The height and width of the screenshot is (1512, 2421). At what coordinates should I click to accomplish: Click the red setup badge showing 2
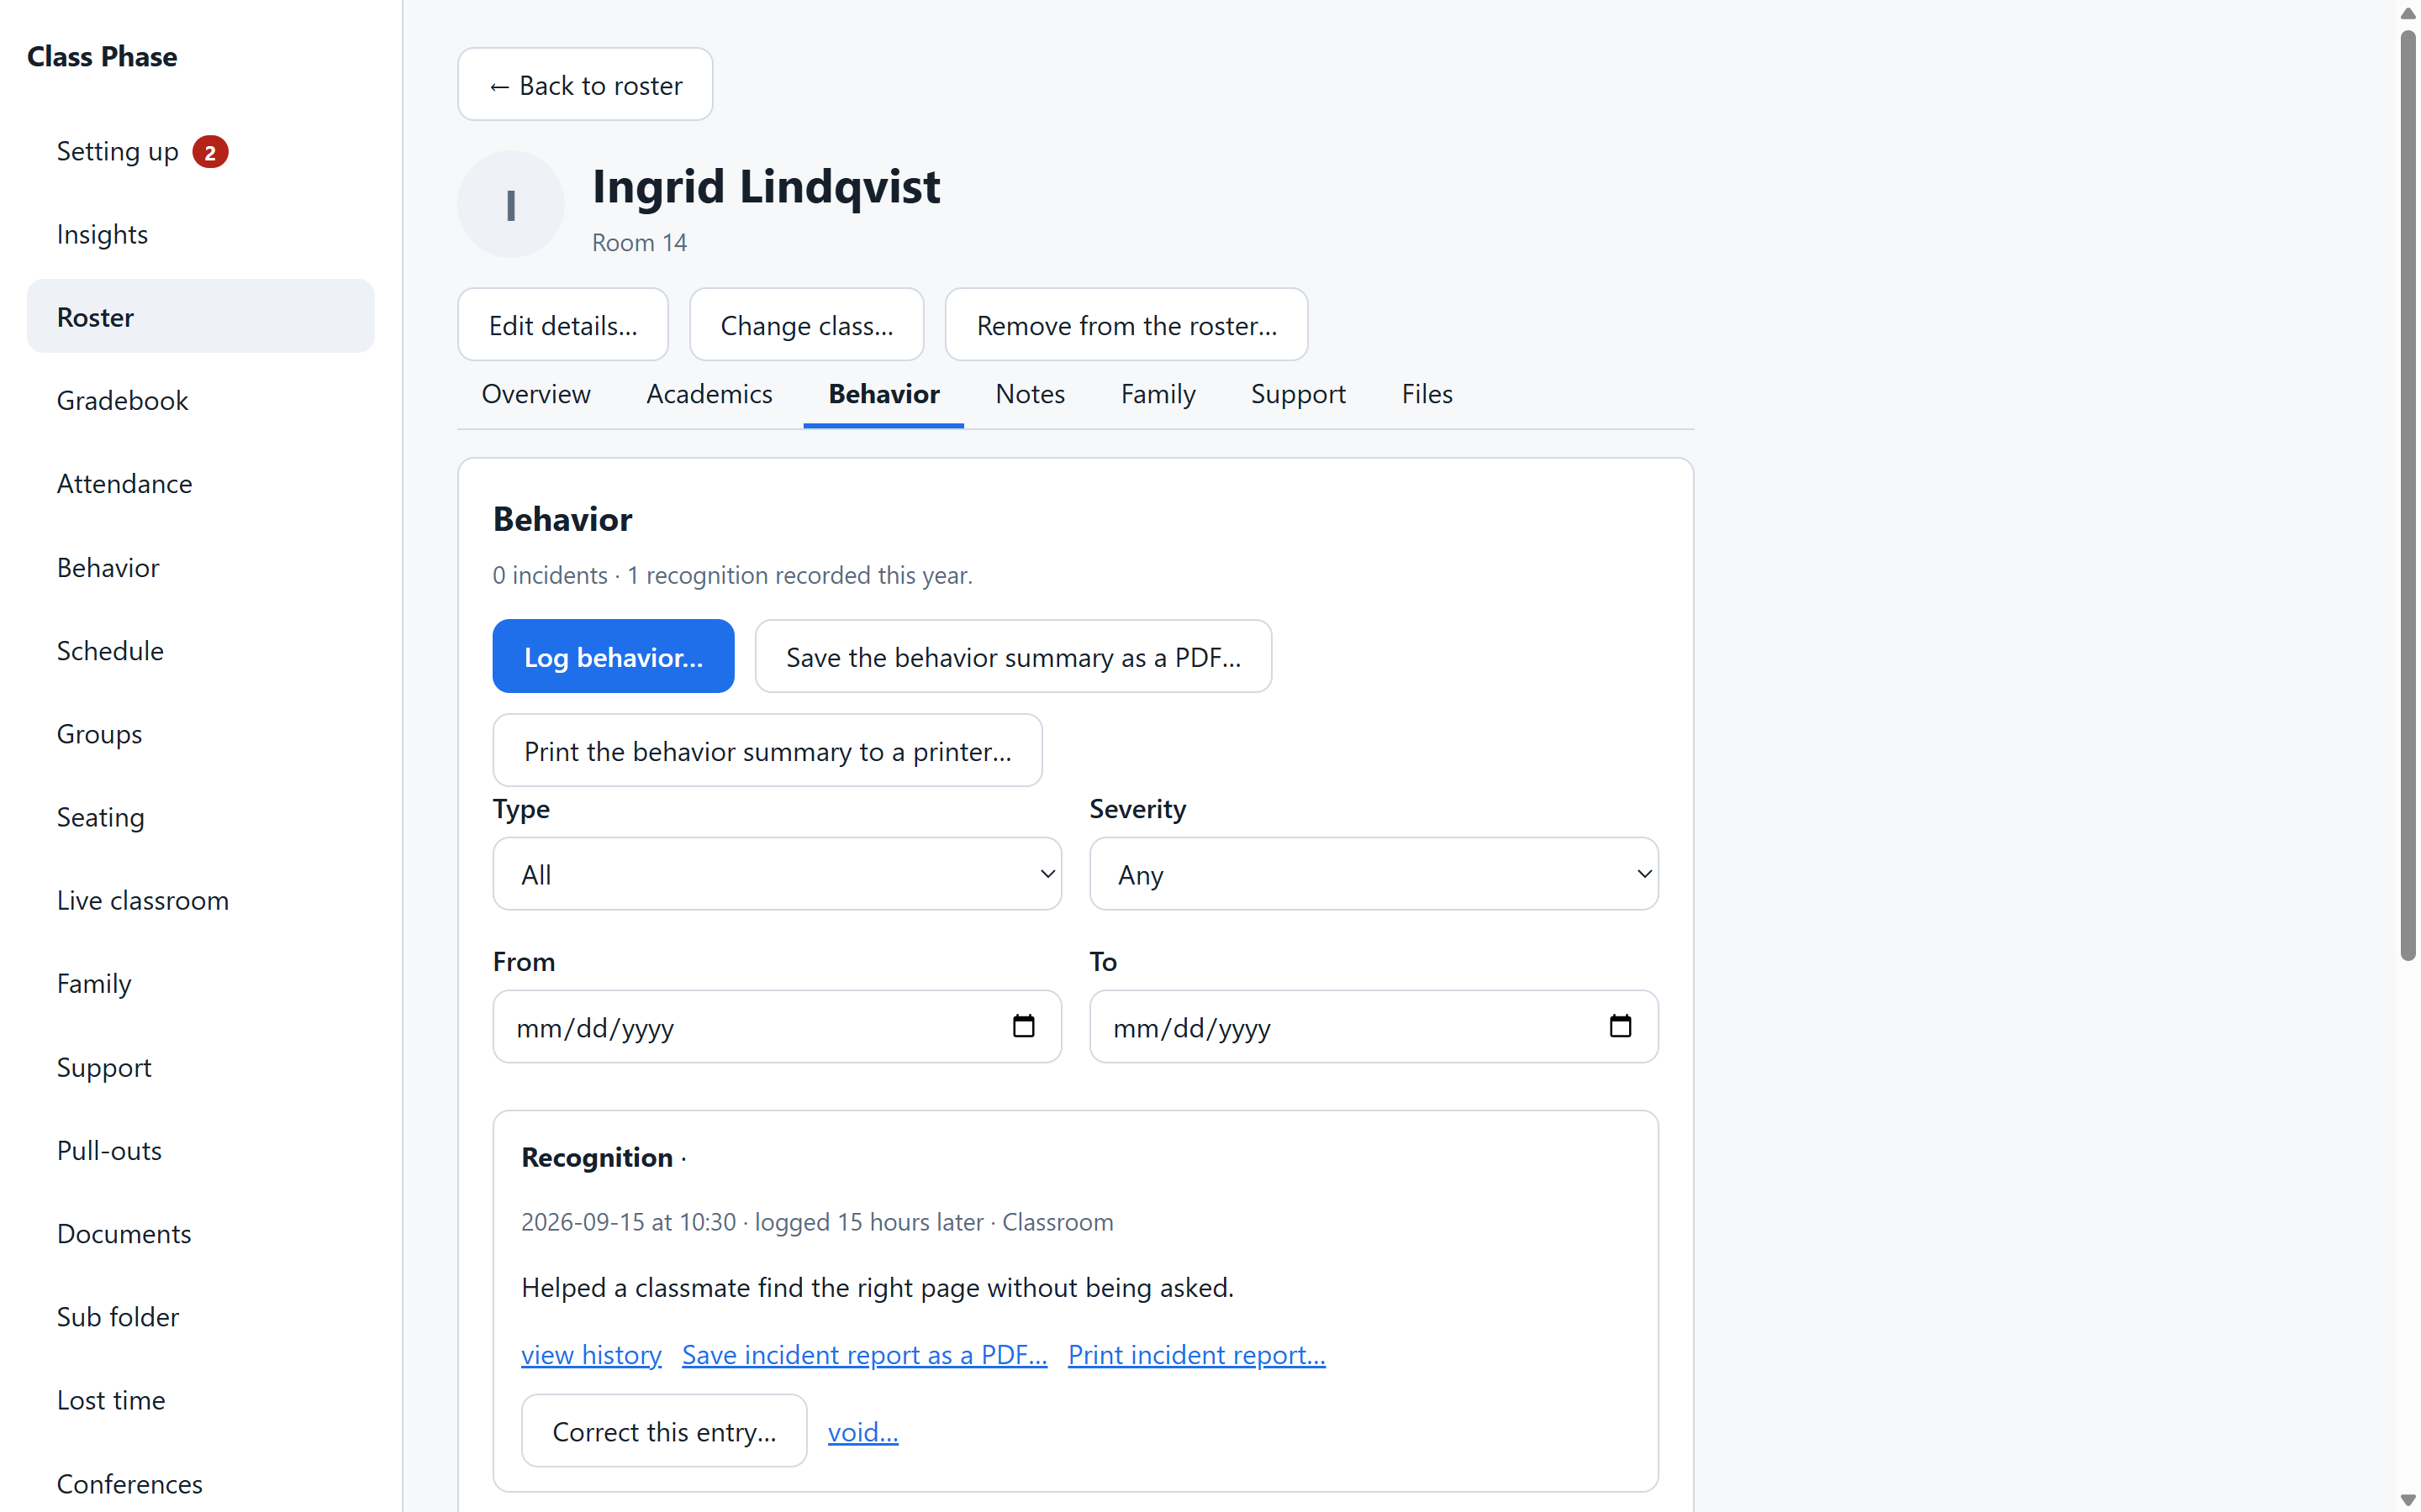coord(210,152)
